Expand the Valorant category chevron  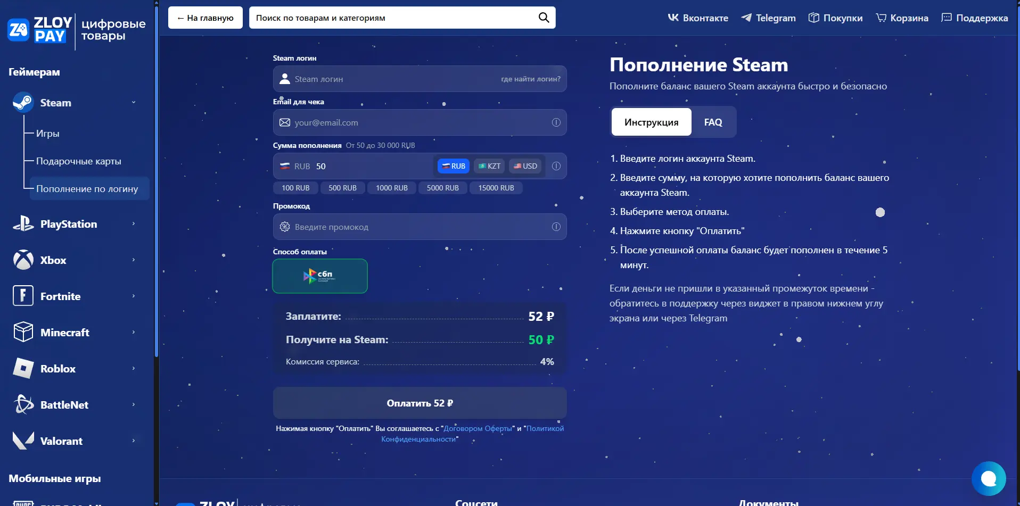(134, 441)
